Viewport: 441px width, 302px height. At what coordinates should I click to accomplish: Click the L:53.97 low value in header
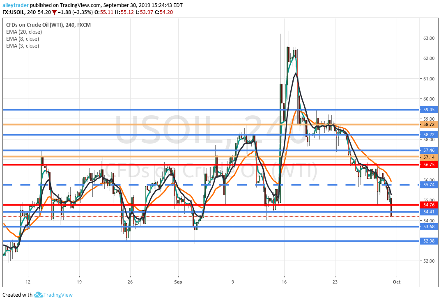pyautogui.click(x=144, y=12)
